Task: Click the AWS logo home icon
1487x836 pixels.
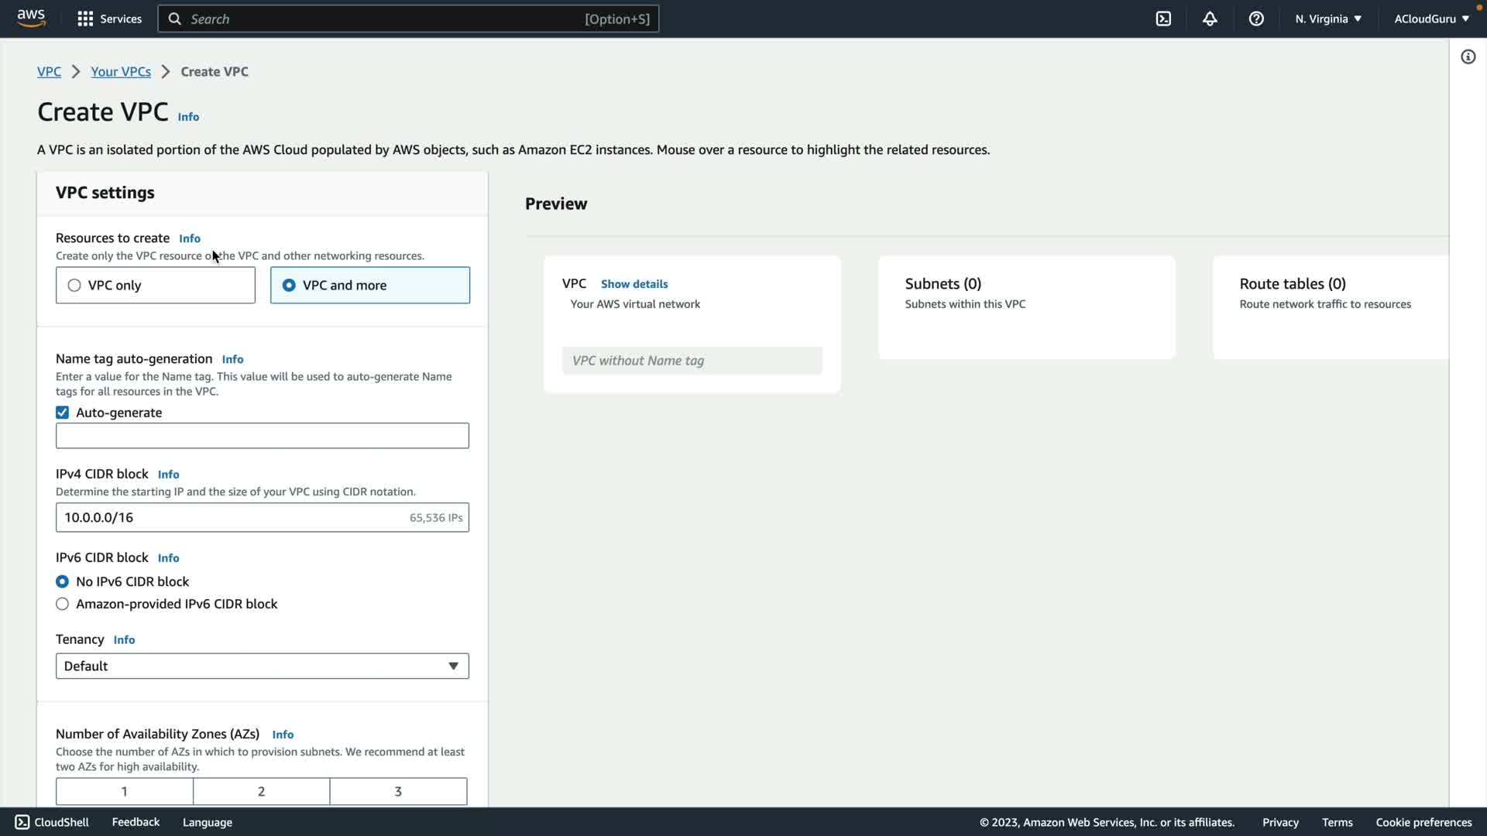Action: [x=31, y=18]
